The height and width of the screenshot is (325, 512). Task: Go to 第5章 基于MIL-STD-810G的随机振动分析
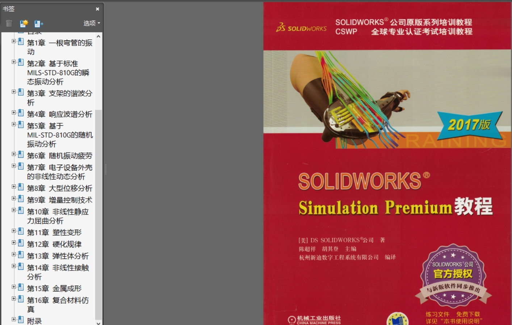[60, 135]
